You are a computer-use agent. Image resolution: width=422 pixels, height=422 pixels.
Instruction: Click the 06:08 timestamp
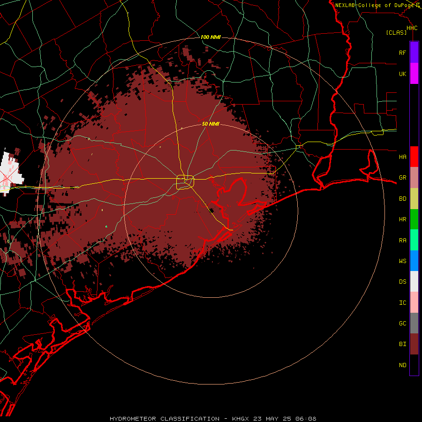pyautogui.click(x=306, y=419)
